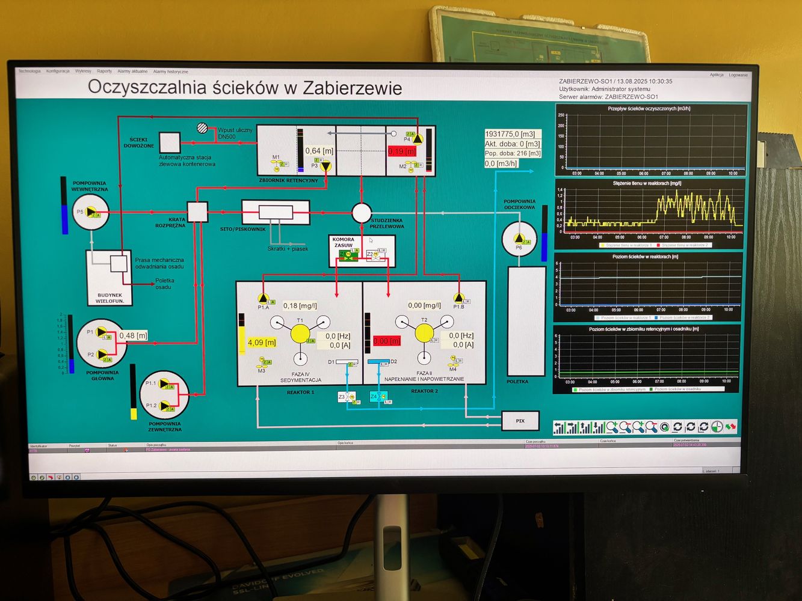Switch to Alarmy historyczne
This screenshot has height=601, width=802.
tap(170, 72)
